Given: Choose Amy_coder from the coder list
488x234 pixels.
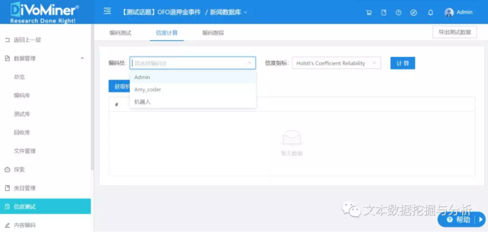Looking at the screenshot, I should coord(193,89).
